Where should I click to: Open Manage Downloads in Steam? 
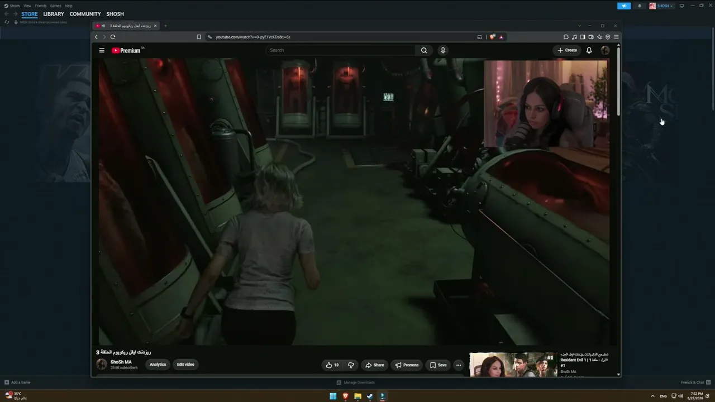pyautogui.click(x=356, y=382)
